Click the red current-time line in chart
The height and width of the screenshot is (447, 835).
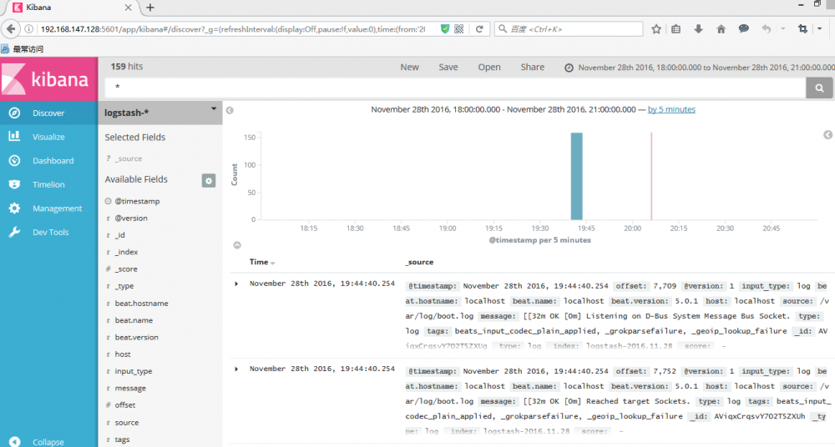(x=650, y=176)
